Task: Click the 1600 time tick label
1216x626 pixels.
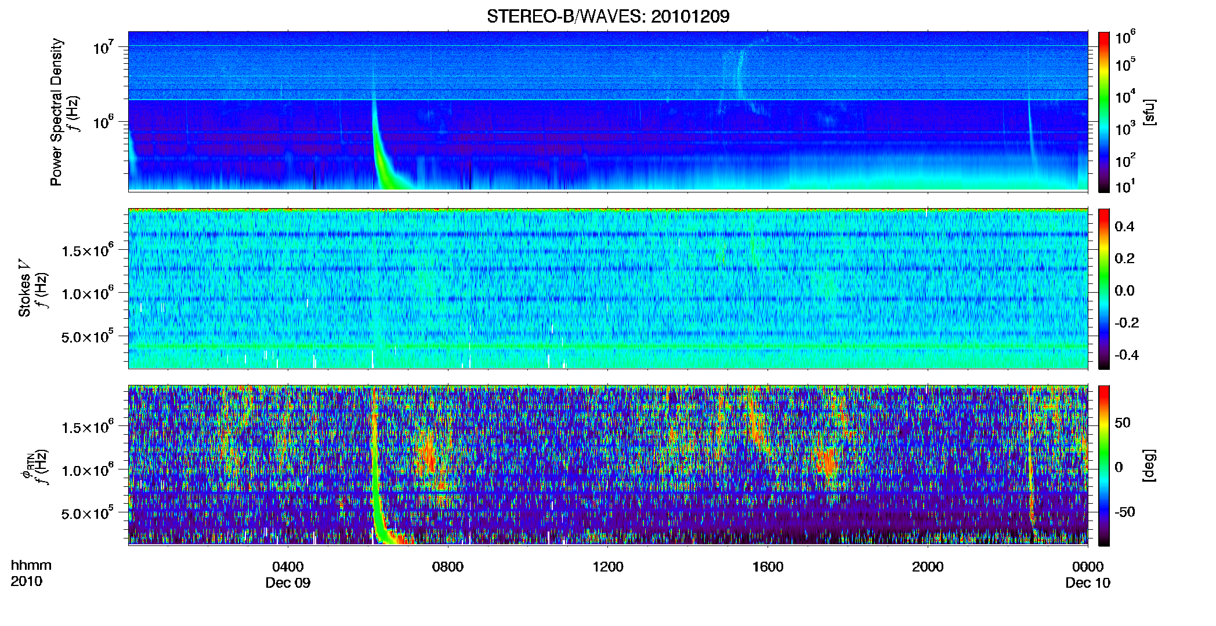Action: [x=768, y=567]
